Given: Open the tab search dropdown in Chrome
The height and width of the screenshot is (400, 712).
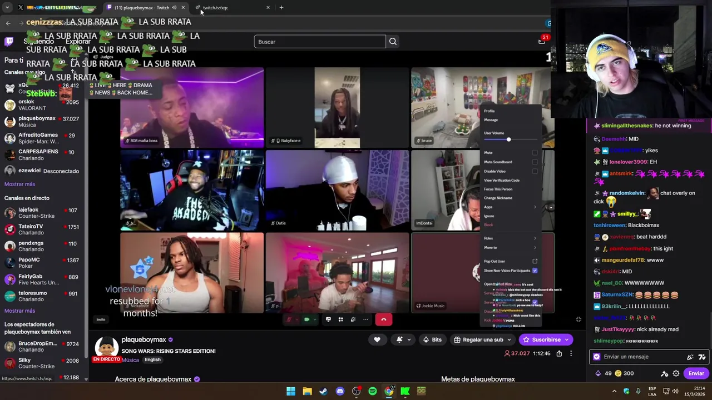Looking at the screenshot, I should 7,7.
